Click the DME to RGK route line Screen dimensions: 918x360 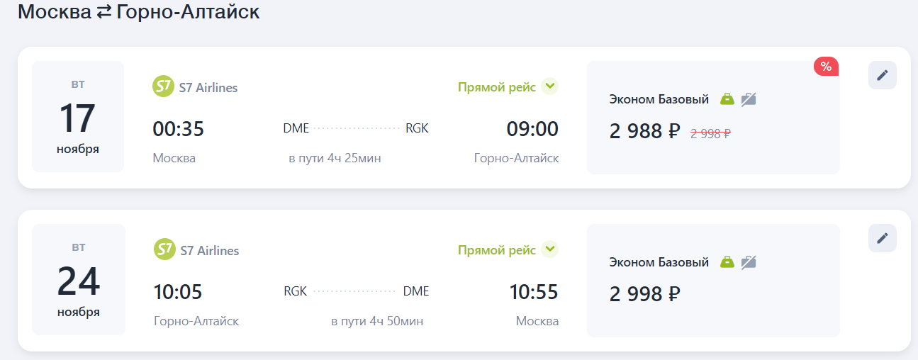click(357, 129)
